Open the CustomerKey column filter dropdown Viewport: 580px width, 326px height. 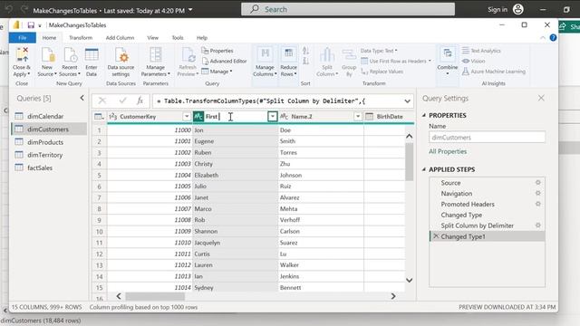click(187, 117)
